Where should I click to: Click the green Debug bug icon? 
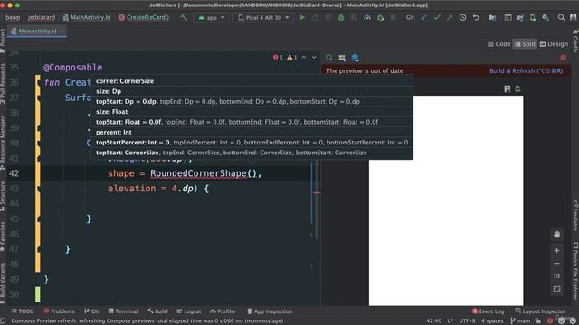(x=341, y=17)
